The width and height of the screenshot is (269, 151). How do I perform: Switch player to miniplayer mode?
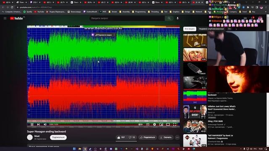click(161, 125)
